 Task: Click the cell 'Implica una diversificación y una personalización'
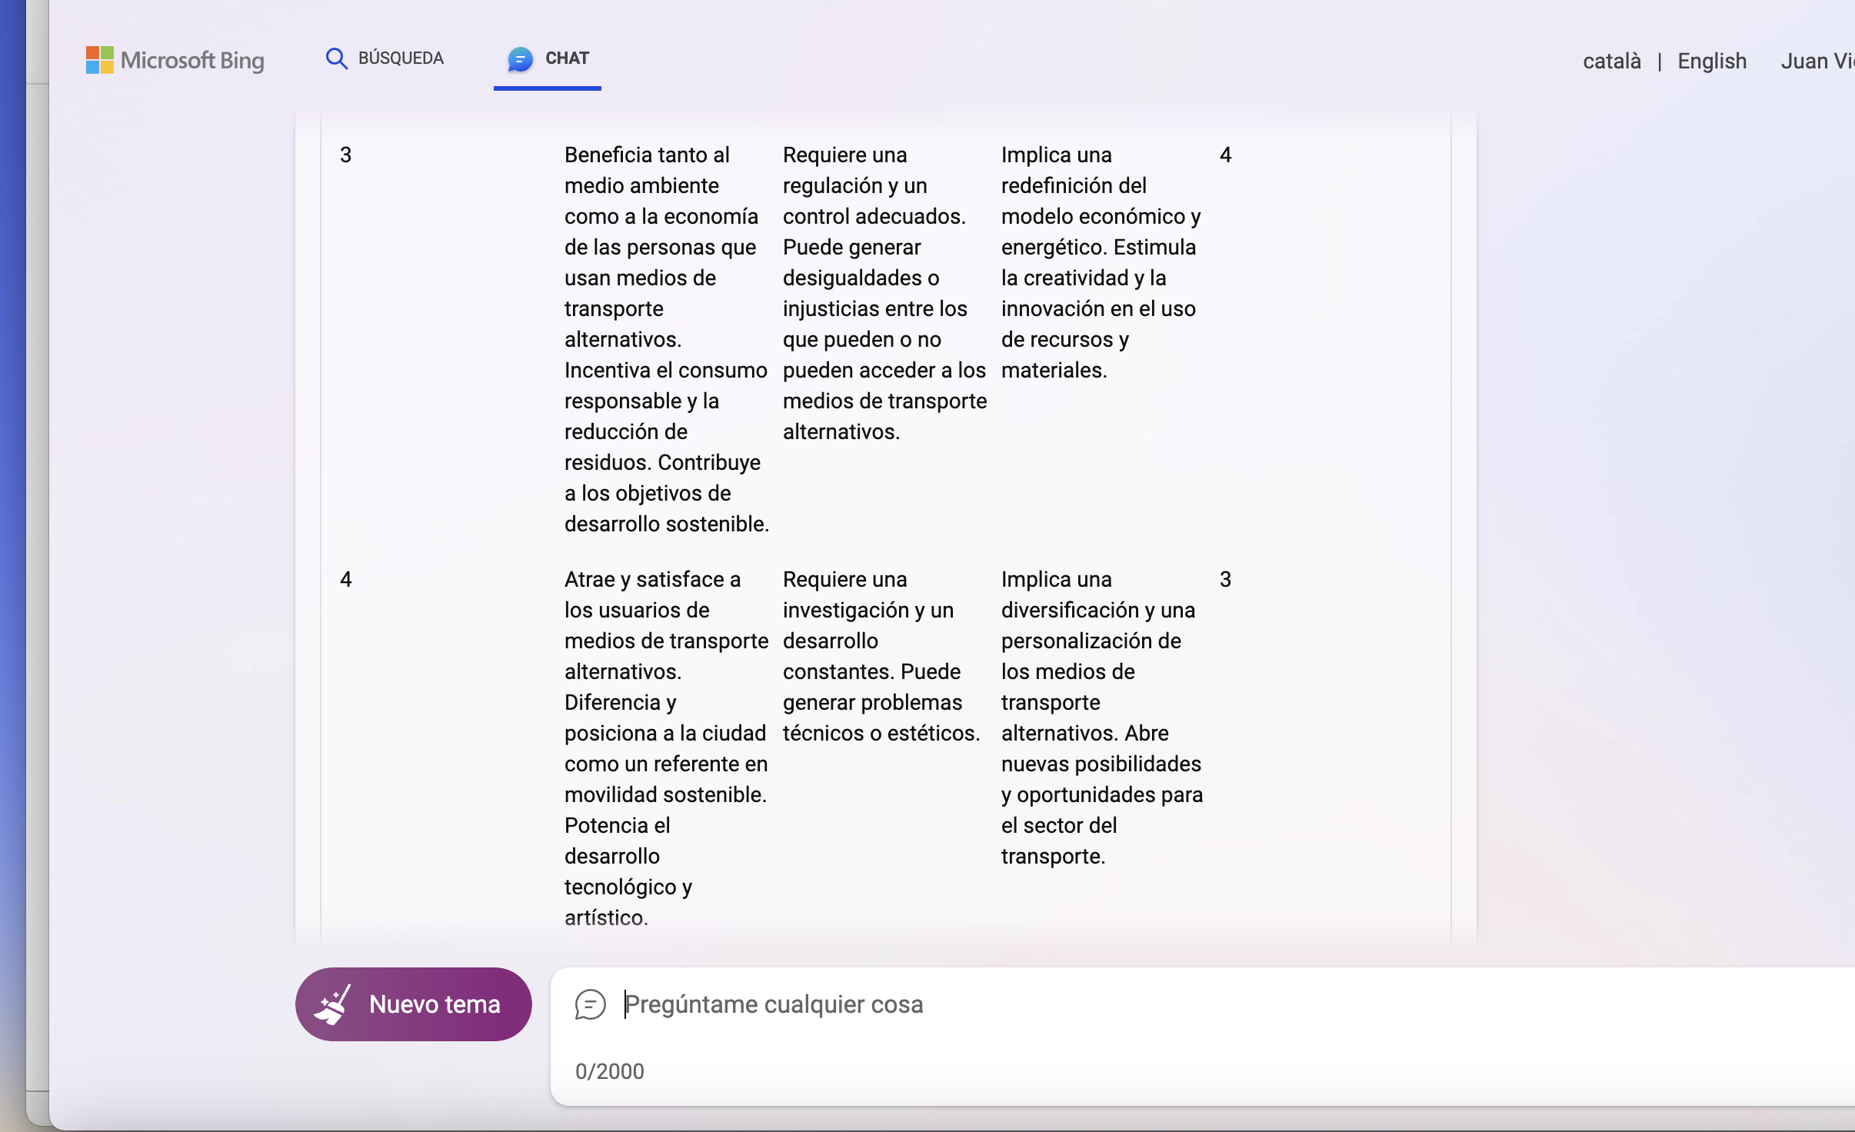(x=1101, y=717)
